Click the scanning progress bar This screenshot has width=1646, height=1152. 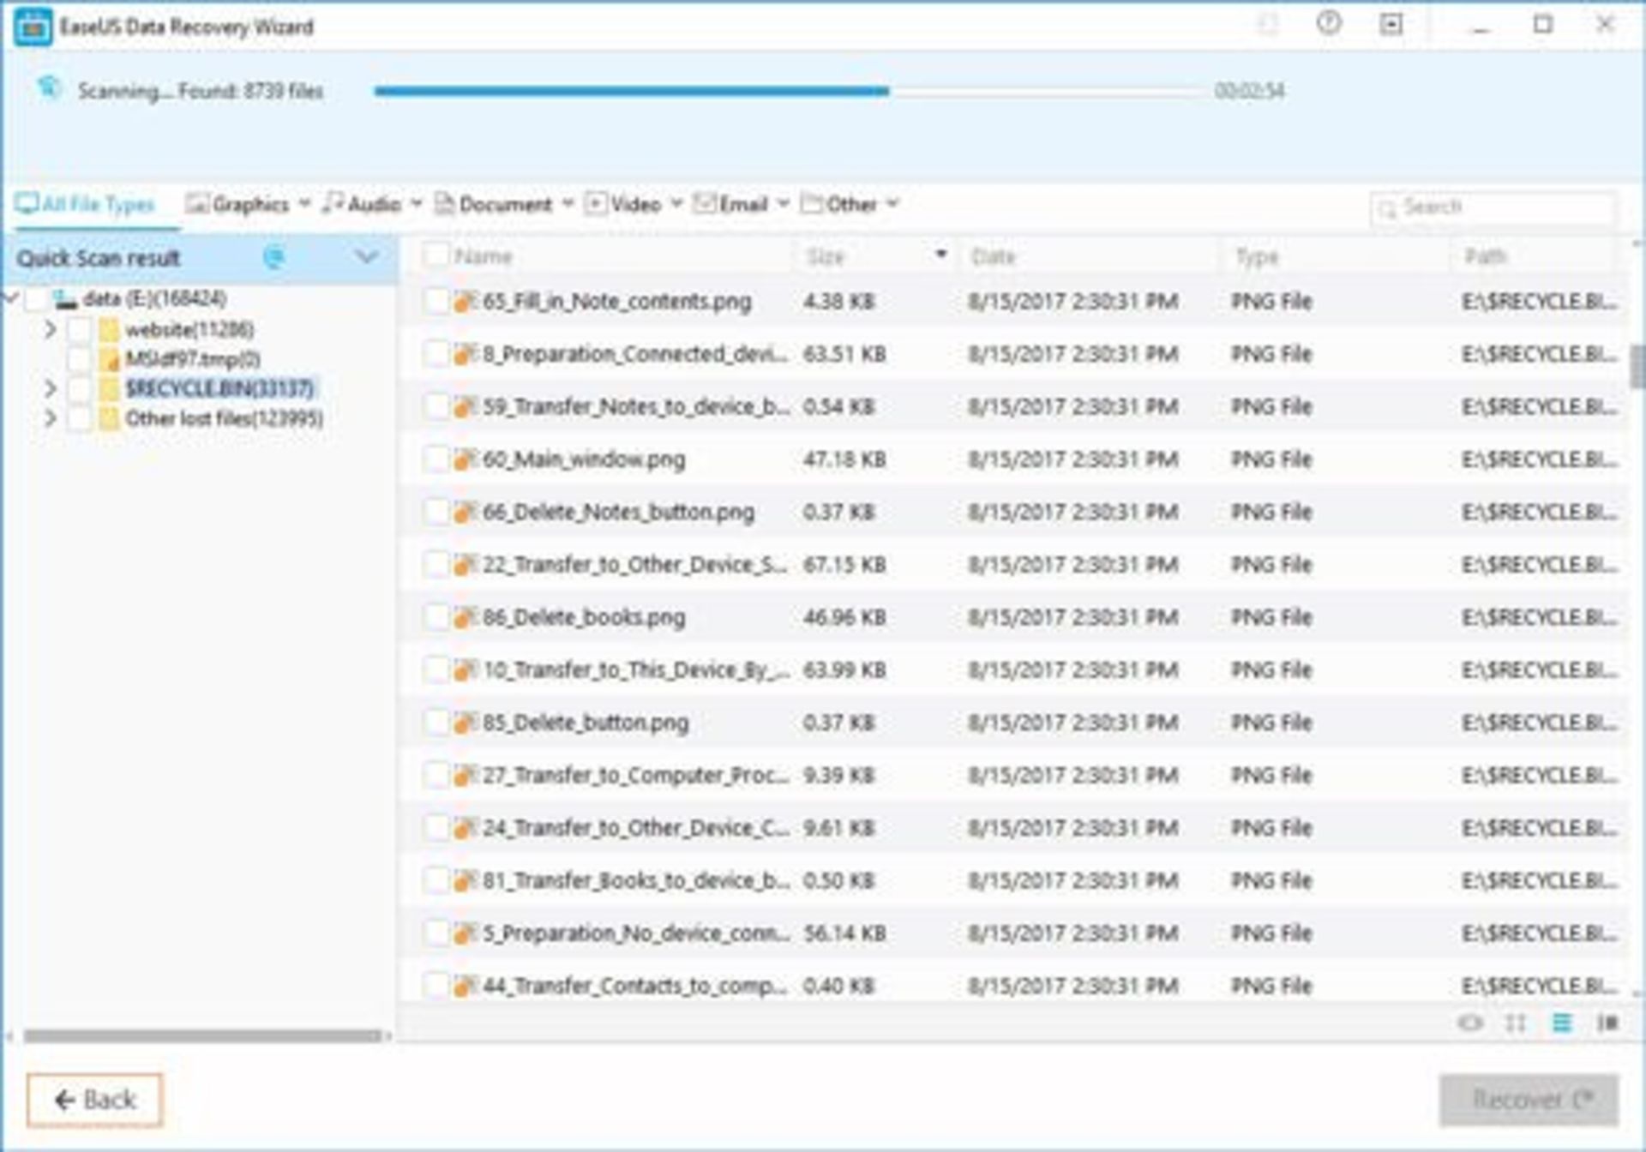click(789, 91)
